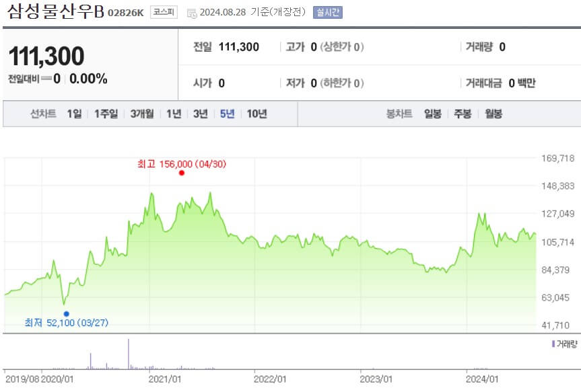Select the 1일 line chart period
This screenshot has width=581, height=392.
[x=74, y=114]
